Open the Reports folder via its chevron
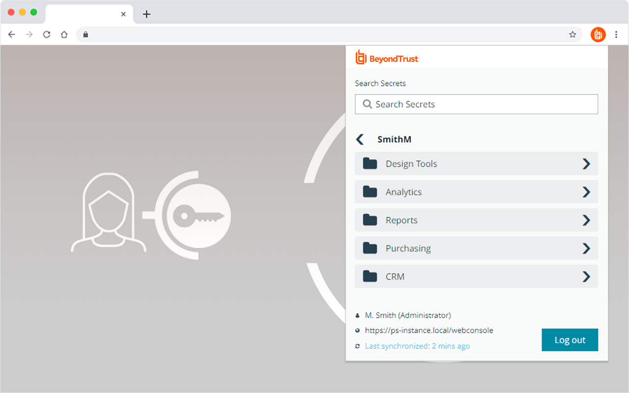 pyautogui.click(x=586, y=220)
